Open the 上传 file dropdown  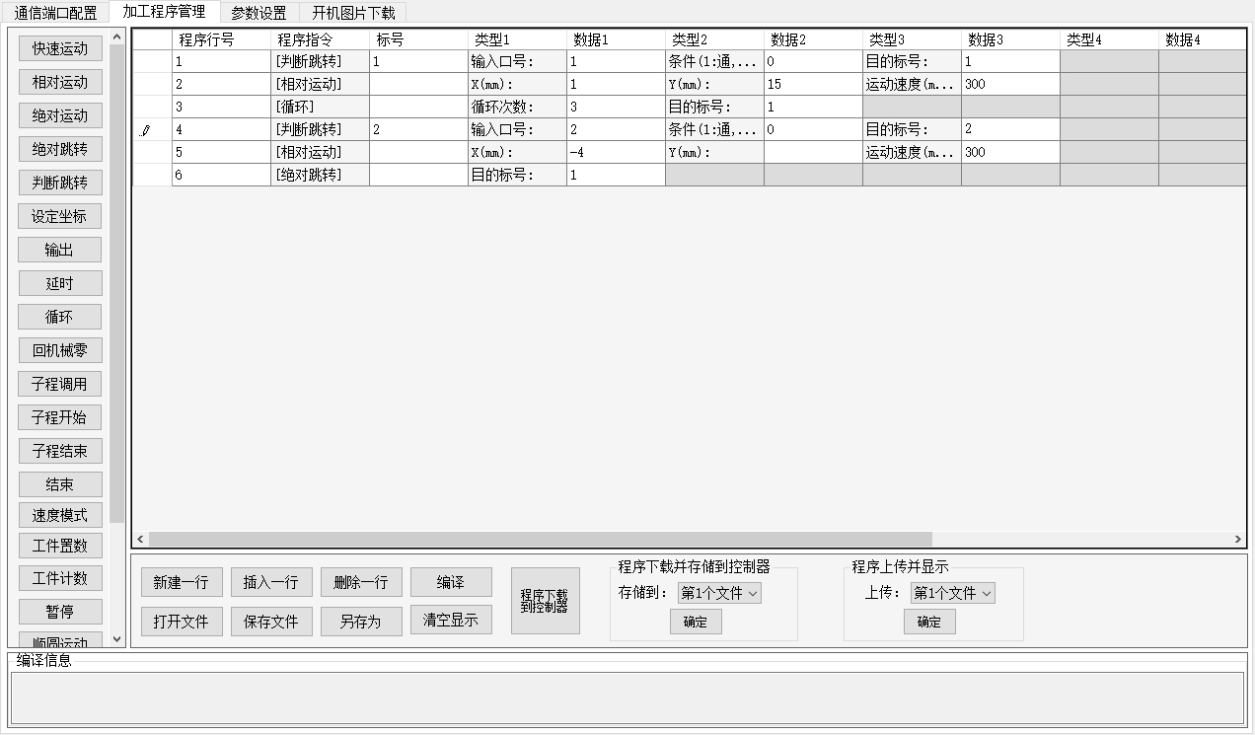click(953, 593)
